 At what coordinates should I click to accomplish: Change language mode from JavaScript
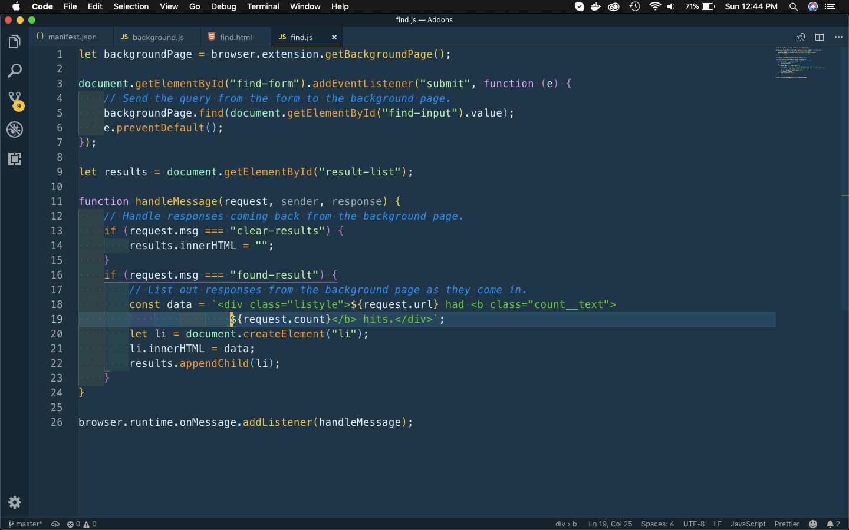748,524
